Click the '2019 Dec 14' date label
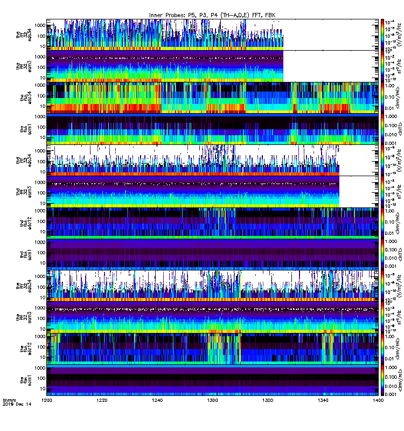 click(x=17, y=404)
